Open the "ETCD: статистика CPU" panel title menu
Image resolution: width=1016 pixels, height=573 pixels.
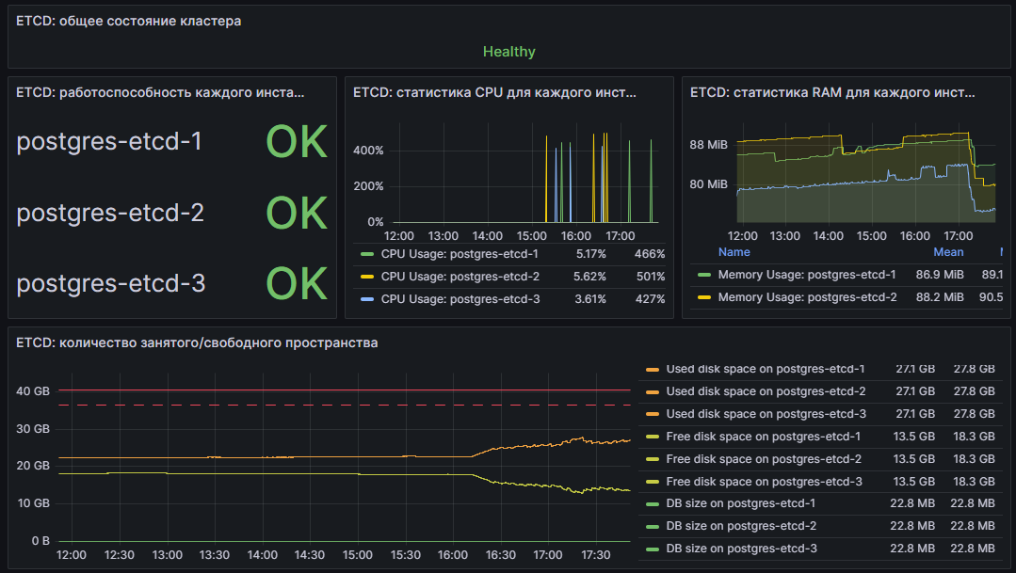(494, 92)
